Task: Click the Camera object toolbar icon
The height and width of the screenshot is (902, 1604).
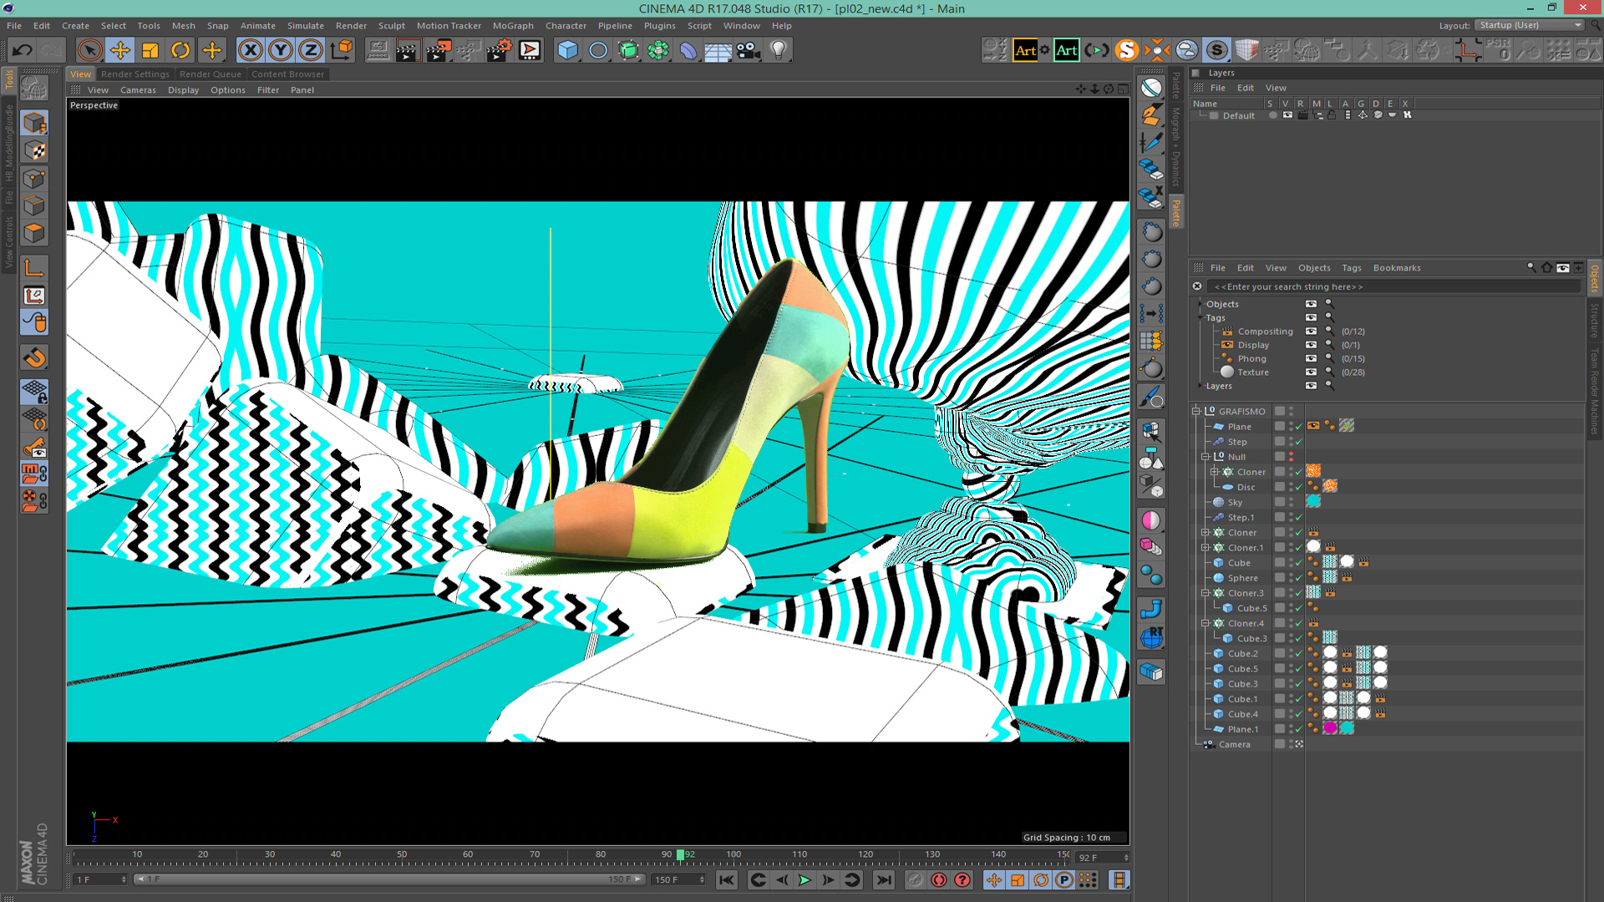Action: [x=748, y=50]
